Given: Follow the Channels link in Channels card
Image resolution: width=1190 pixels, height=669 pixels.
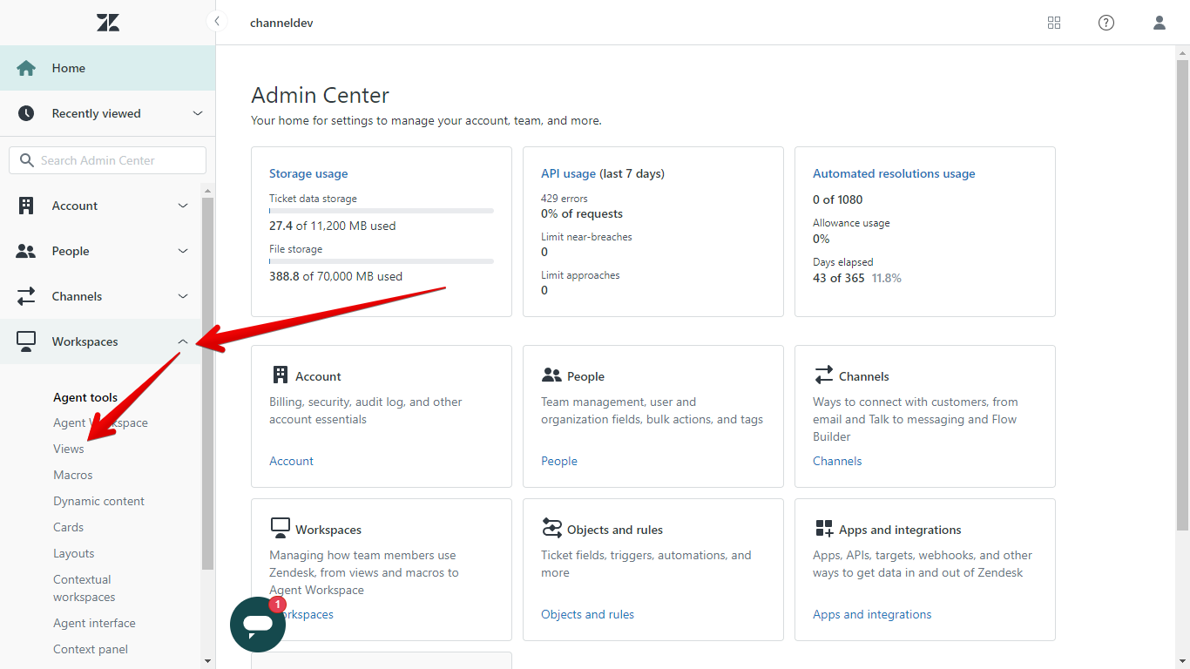Looking at the screenshot, I should click(x=837, y=461).
